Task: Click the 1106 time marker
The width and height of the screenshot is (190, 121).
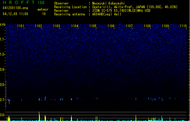Action: point(111,26)
